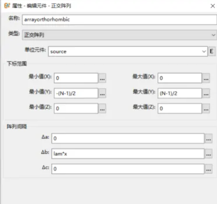Click the ellipsis button beside 最小值(X)
The width and height of the screenshot is (217, 204).
(x=103, y=78)
